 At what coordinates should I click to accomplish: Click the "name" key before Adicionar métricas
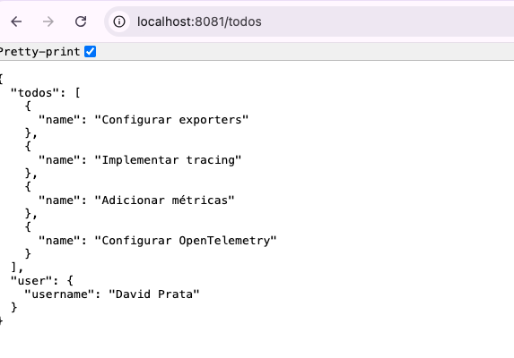click(x=60, y=200)
